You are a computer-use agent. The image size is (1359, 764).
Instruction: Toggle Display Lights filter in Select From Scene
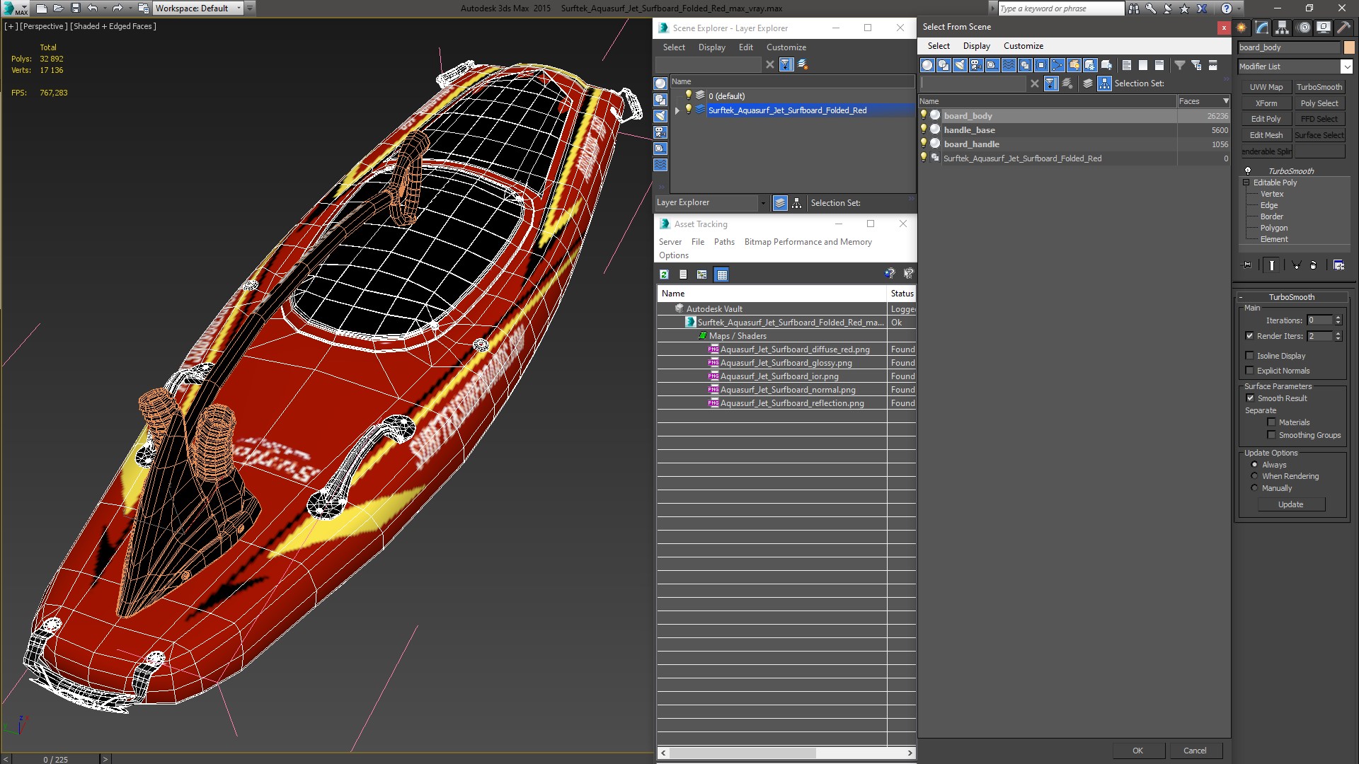pyautogui.click(x=960, y=65)
